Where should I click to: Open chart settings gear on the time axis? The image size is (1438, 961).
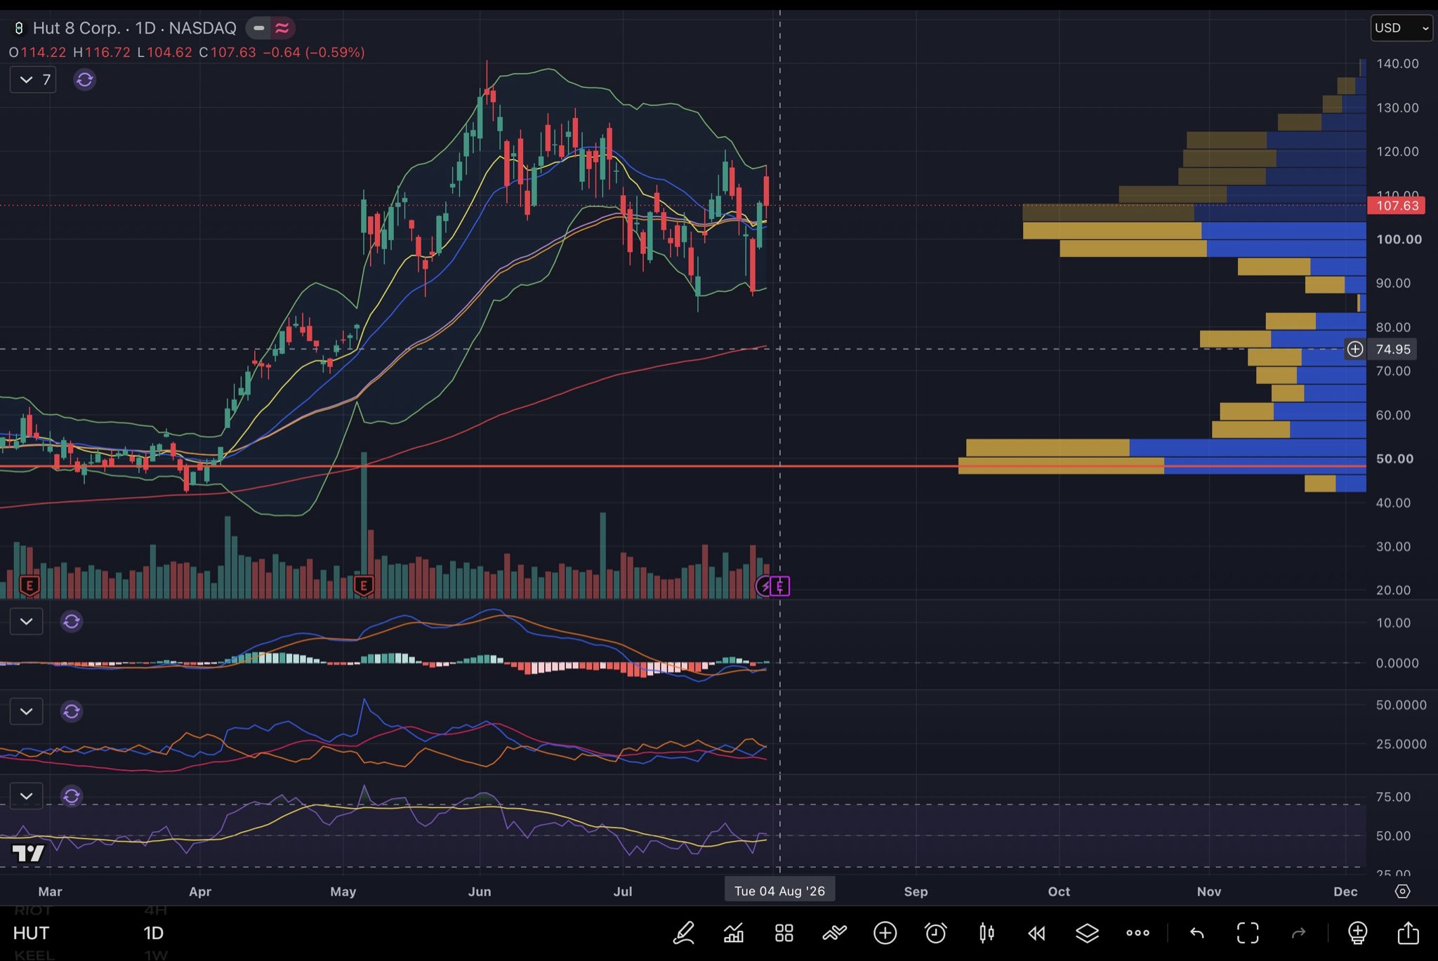pos(1402,892)
